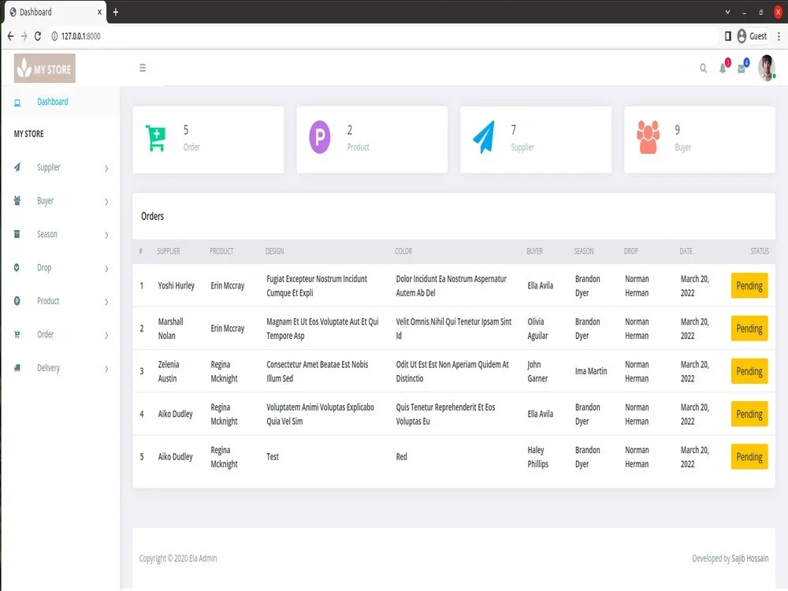Click the browser forward arrow
Screen dimensions: 788x591
[x=24, y=36]
